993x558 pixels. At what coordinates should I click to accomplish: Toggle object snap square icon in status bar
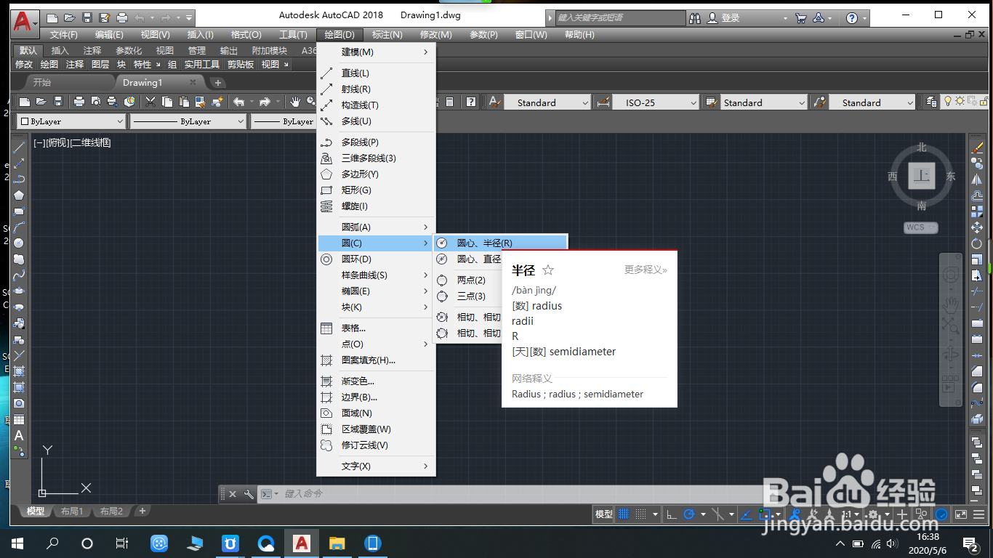coord(764,514)
